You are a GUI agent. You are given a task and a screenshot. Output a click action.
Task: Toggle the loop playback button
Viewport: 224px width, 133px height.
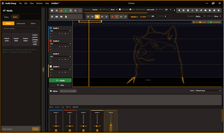click(117, 17)
